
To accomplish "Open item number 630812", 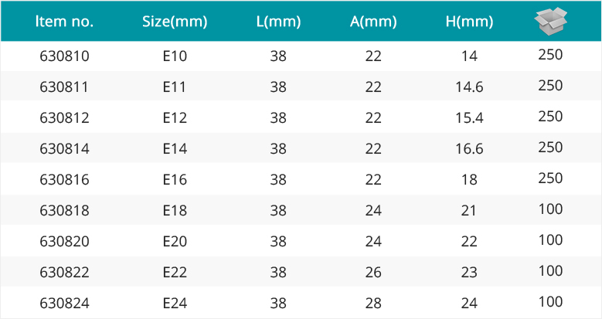I will 64,118.
